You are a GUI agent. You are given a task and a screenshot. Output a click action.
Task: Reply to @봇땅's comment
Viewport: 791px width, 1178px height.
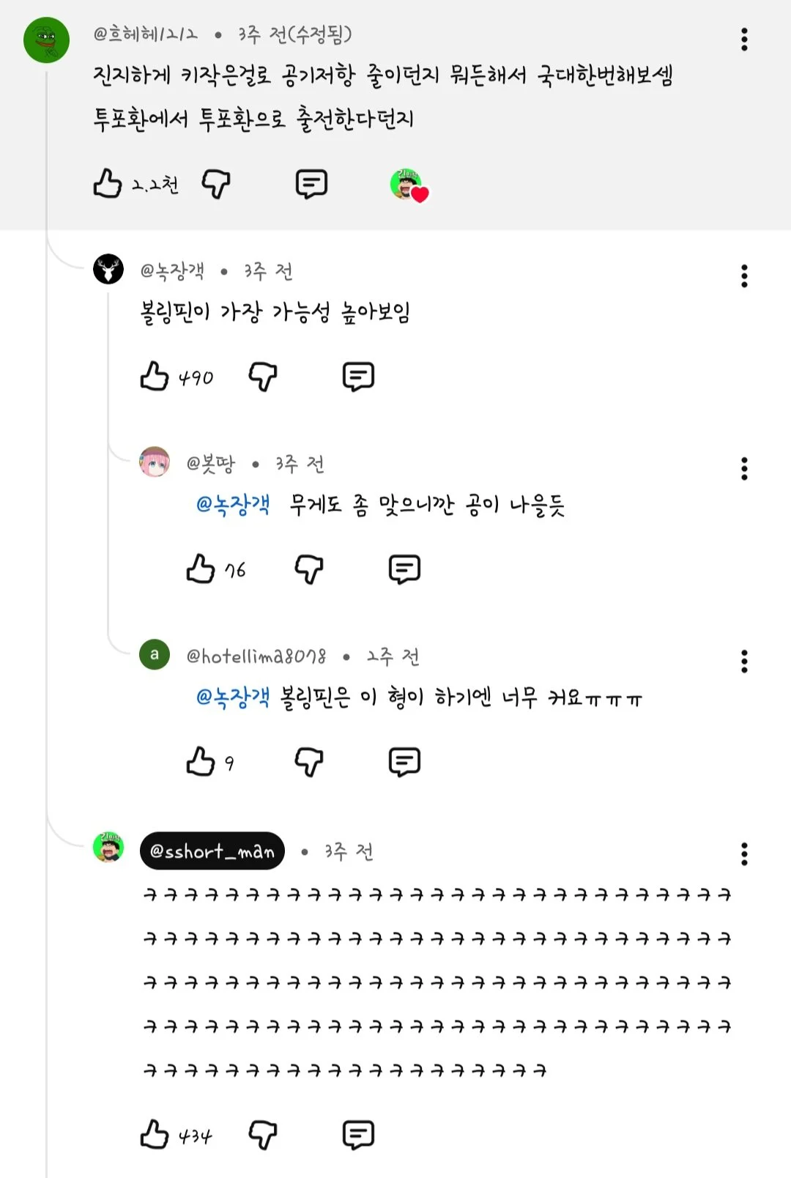(x=404, y=569)
